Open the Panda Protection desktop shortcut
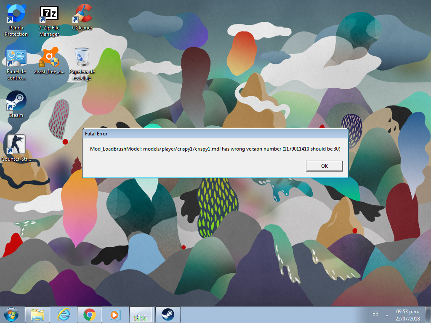The image size is (431, 323). (16, 21)
